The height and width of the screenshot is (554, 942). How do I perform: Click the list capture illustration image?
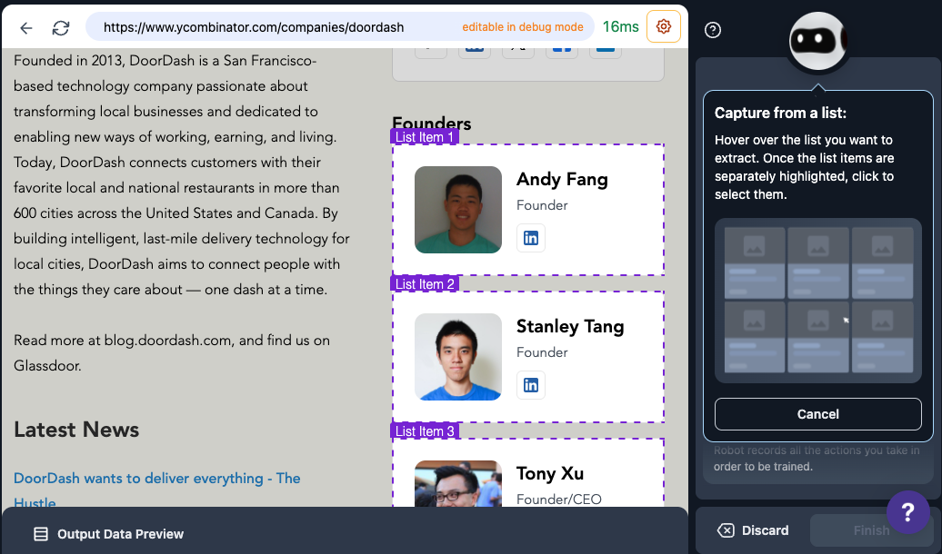click(817, 300)
